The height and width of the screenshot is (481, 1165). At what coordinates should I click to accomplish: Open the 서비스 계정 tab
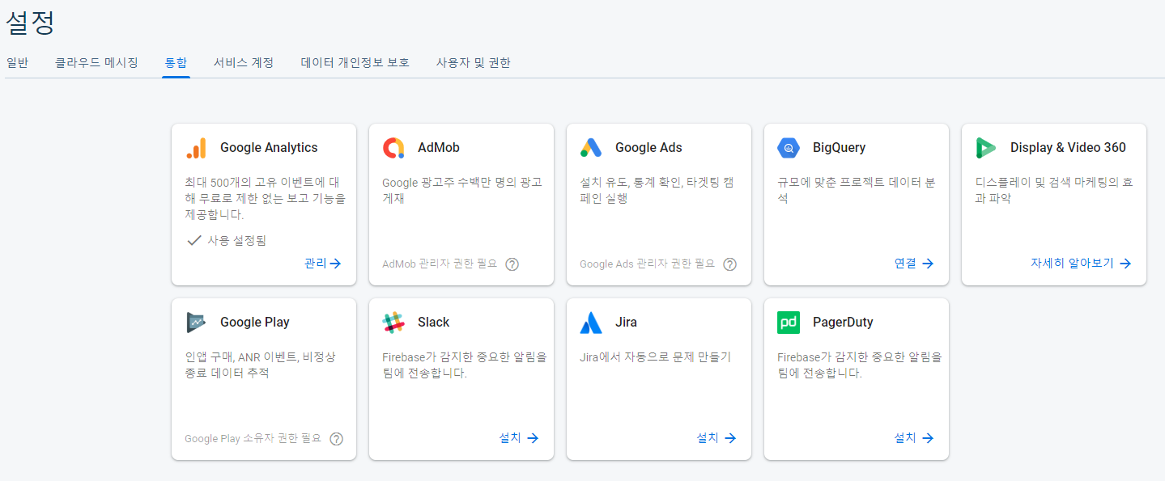244,62
